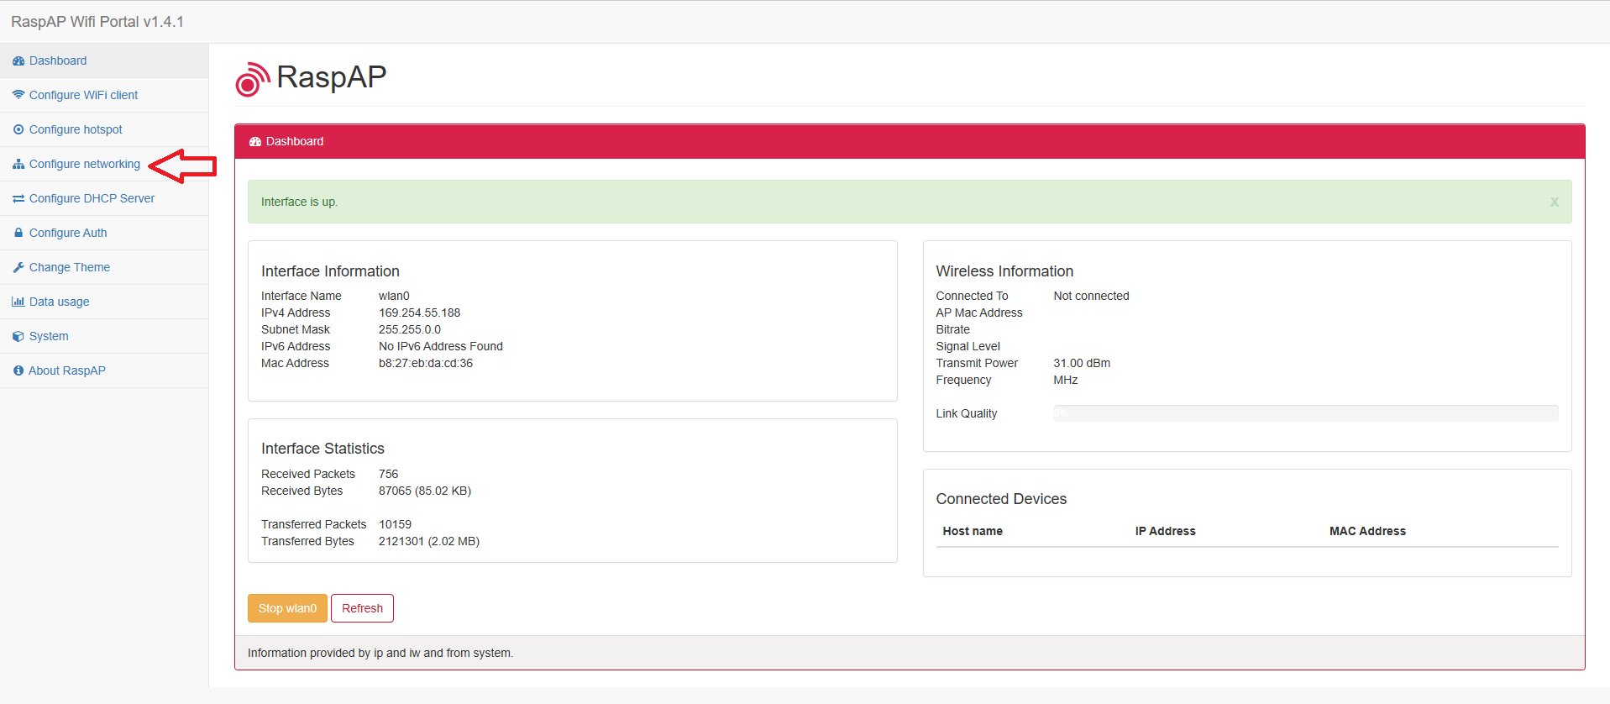
Task: Click the Link Quality progress bar
Action: click(1306, 413)
